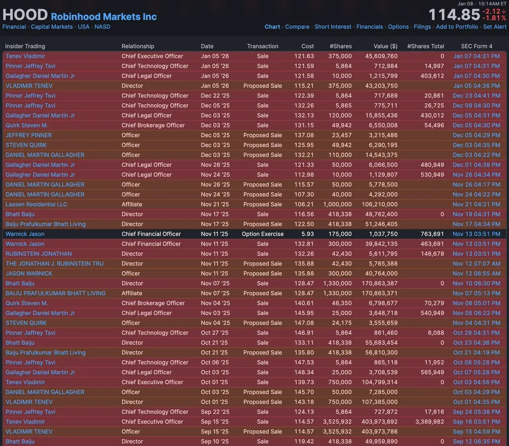Open Tenev Vladimir Jan 05 '26 sale row name

coord(25,56)
